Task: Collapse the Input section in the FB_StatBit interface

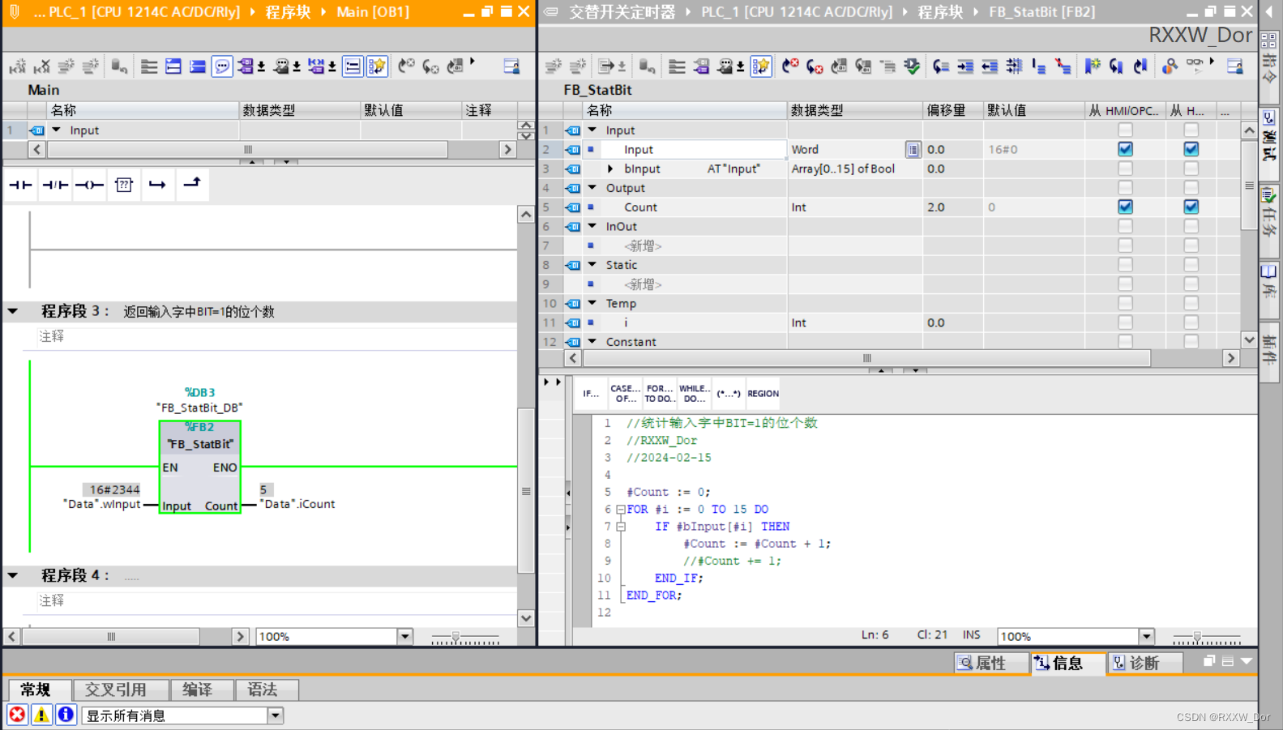Action: coord(592,130)
